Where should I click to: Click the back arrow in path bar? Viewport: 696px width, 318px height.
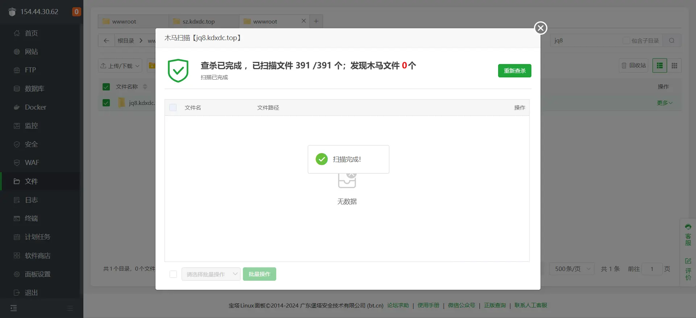click(106, 41)
